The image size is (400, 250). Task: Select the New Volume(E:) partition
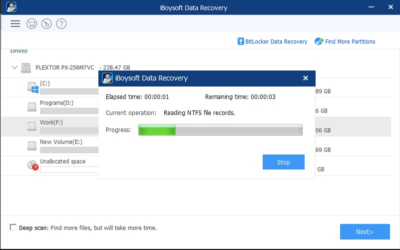[61, 142]
